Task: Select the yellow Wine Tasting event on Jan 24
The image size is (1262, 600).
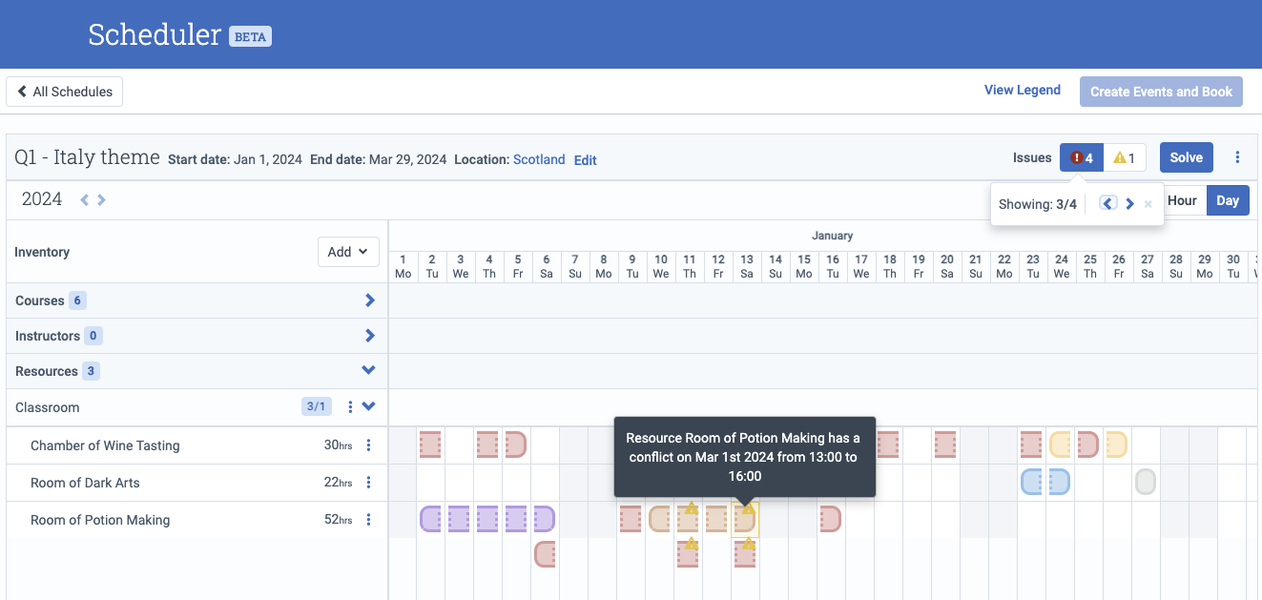Action: tap(1060, 445)
